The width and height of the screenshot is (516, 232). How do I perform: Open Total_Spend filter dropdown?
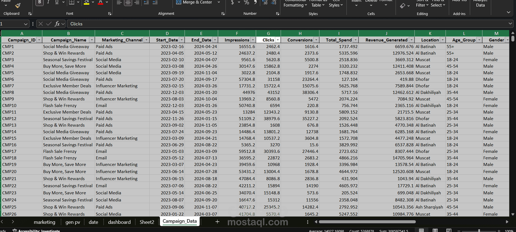click(355, 40)
